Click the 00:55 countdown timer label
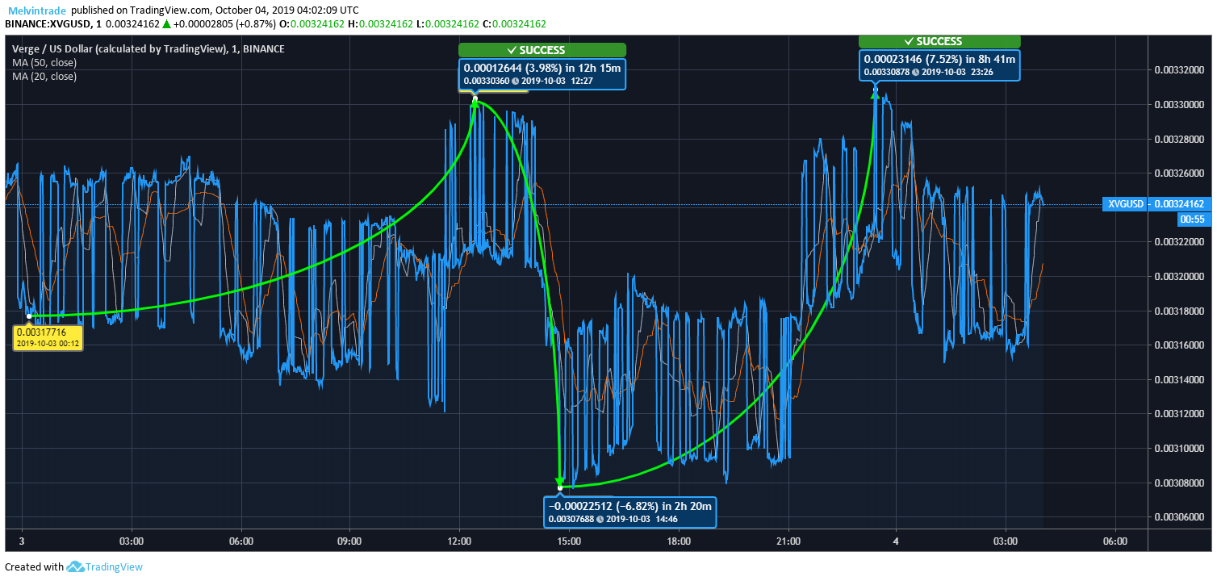Image resolution: width=1217 pixels, height=581 pixels. (x=1192, y=219)
